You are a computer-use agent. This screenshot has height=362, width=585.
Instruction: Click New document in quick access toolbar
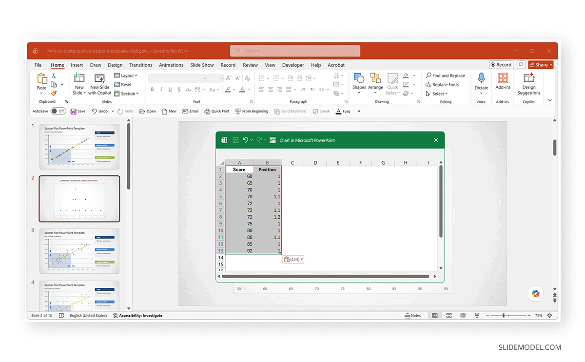pyautogui.click(x=169, y=111)
